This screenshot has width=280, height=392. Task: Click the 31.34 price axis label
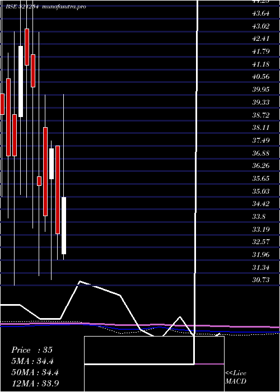click(261, 268)
